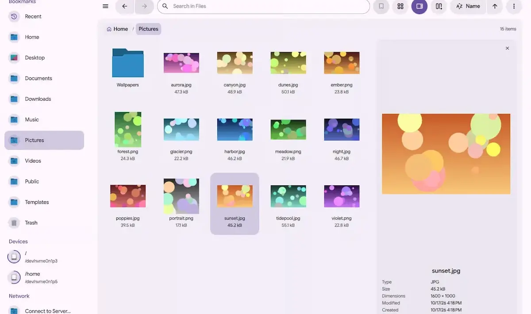Open Downloads bookmark in sidebar
The height and width of the screenshot is (314, 531).
44,99
